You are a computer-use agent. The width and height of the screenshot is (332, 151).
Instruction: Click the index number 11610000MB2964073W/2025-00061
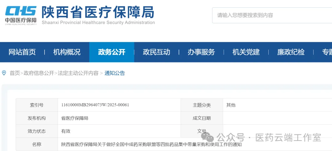95,105
